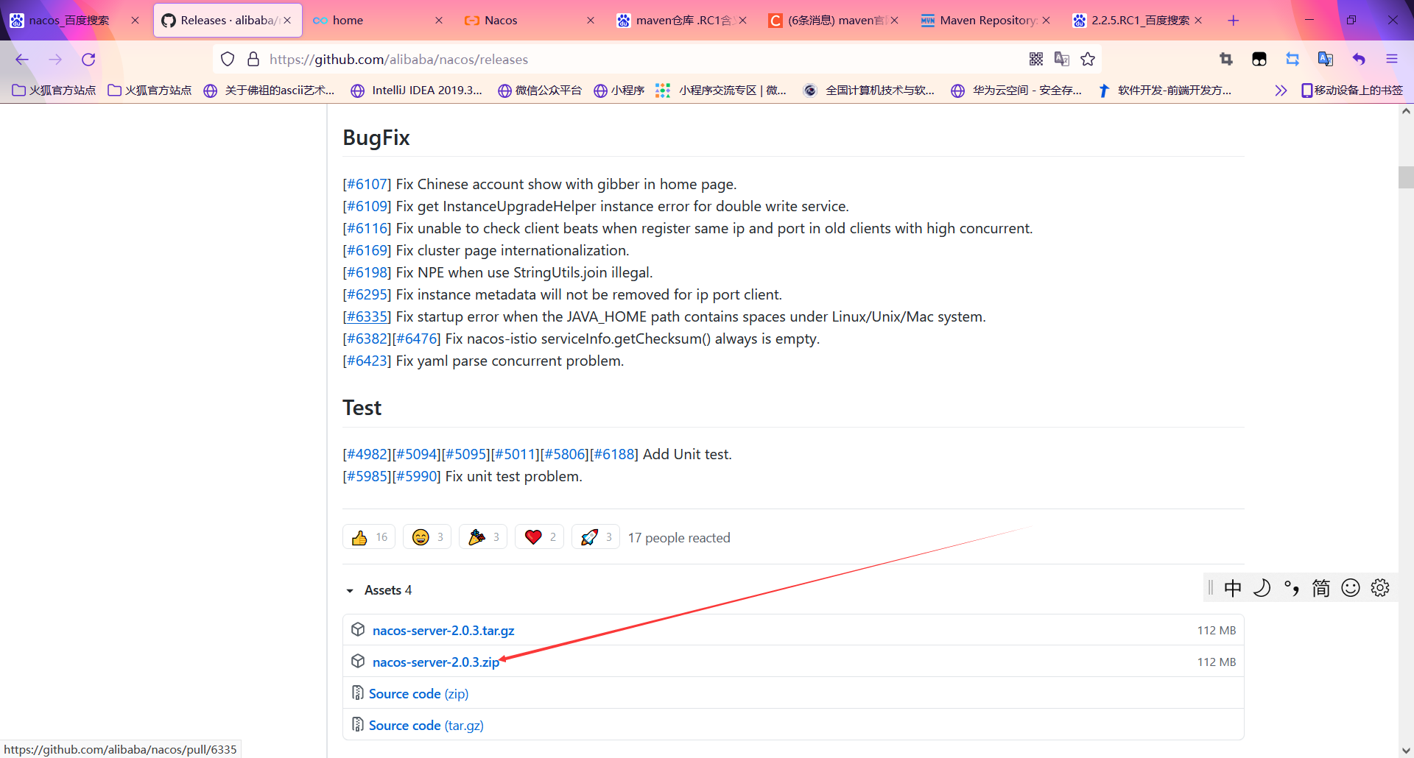Open input method settings gear

1380,588
